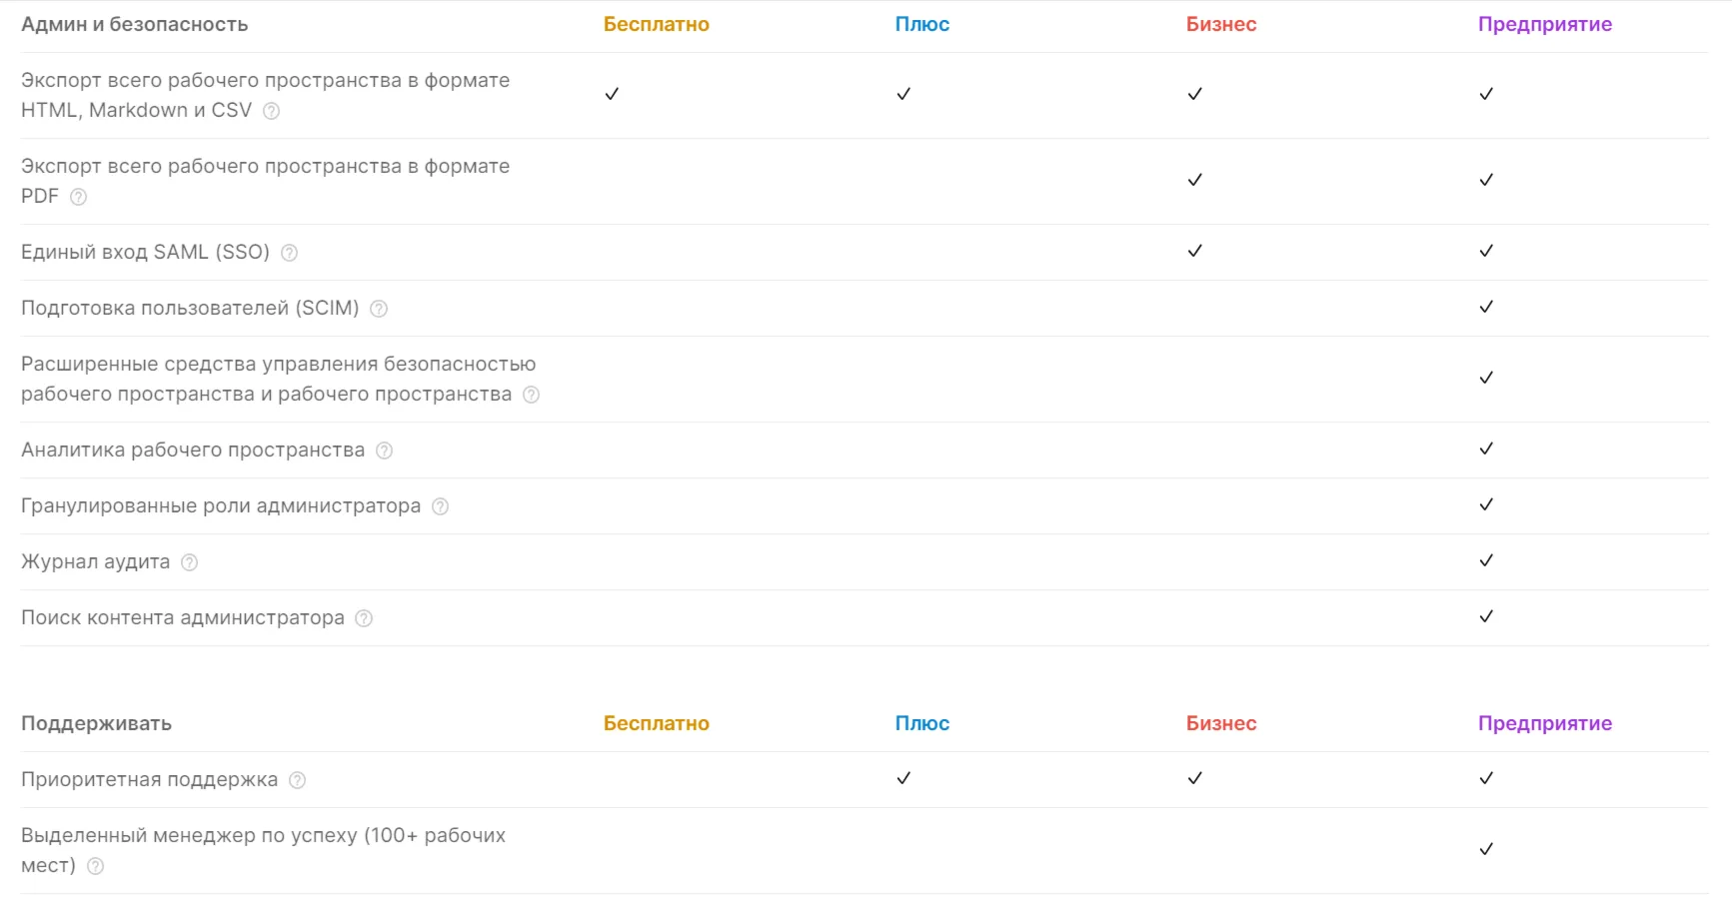
Task: Choose Бизнес header in Админ и безопасность
Action: [x=1220, y=24]
